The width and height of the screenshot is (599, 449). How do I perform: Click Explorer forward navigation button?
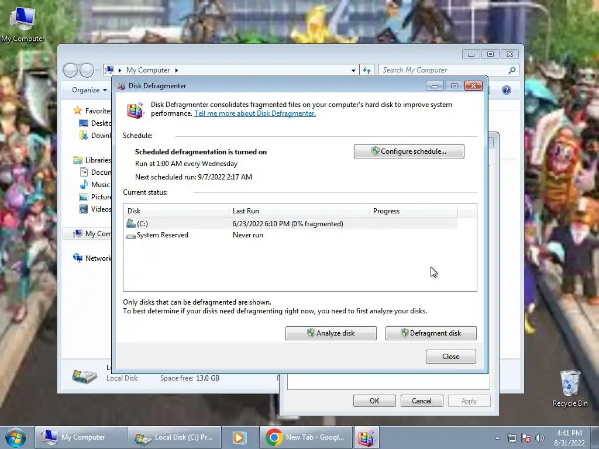(x=87, y=70)
